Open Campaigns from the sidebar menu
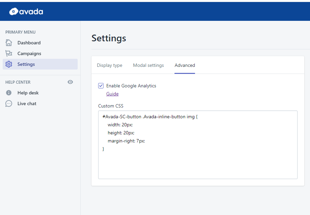The width and height of the screenshot is (310, 215). click(x=29, y=53)
